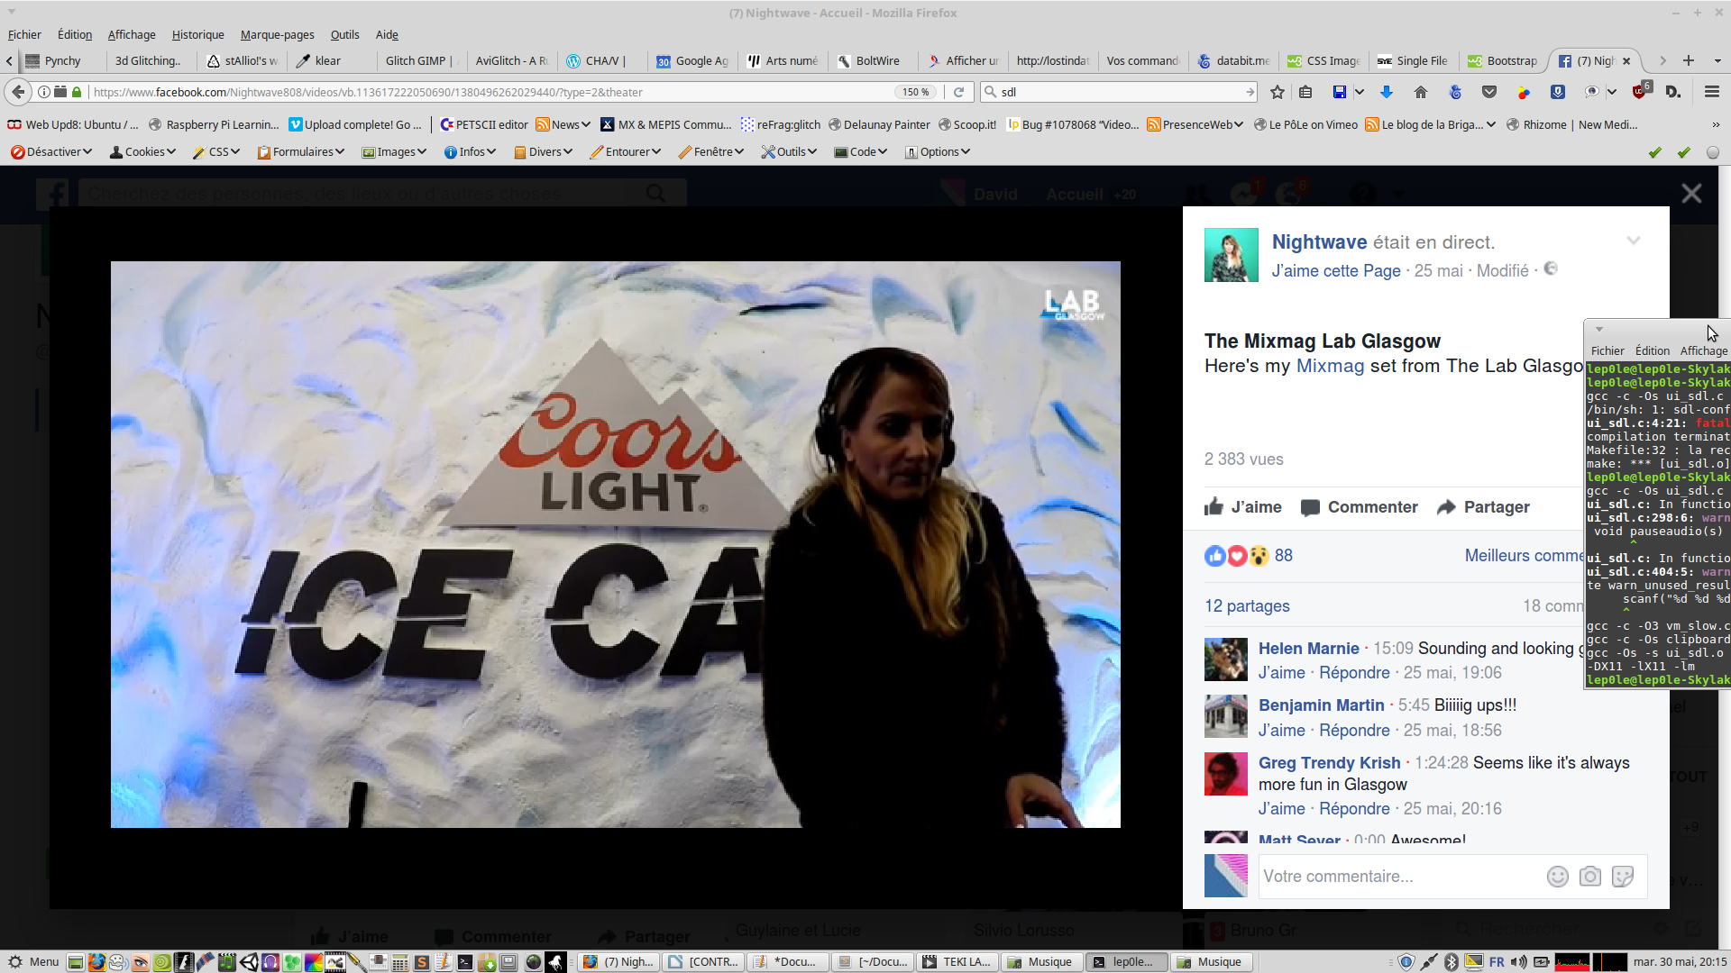Open the Firefox hamburger menu
The width and height of the screenshot is (1731, 973).
tap(1711, 92)
